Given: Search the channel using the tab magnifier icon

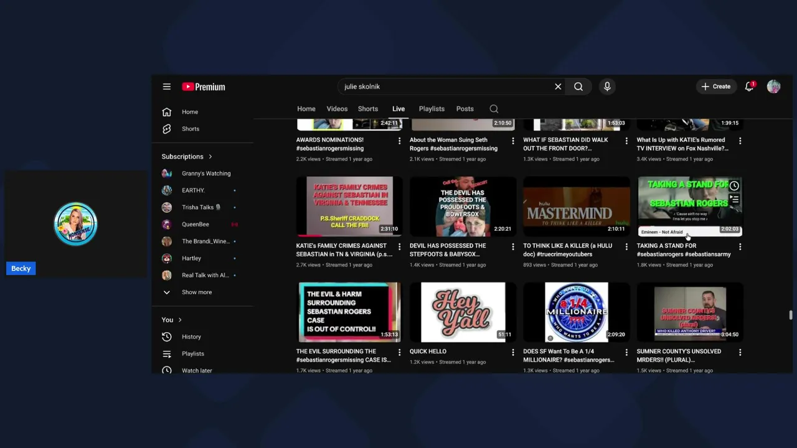Looking at the screenshot, I should (x=494, y=109).
